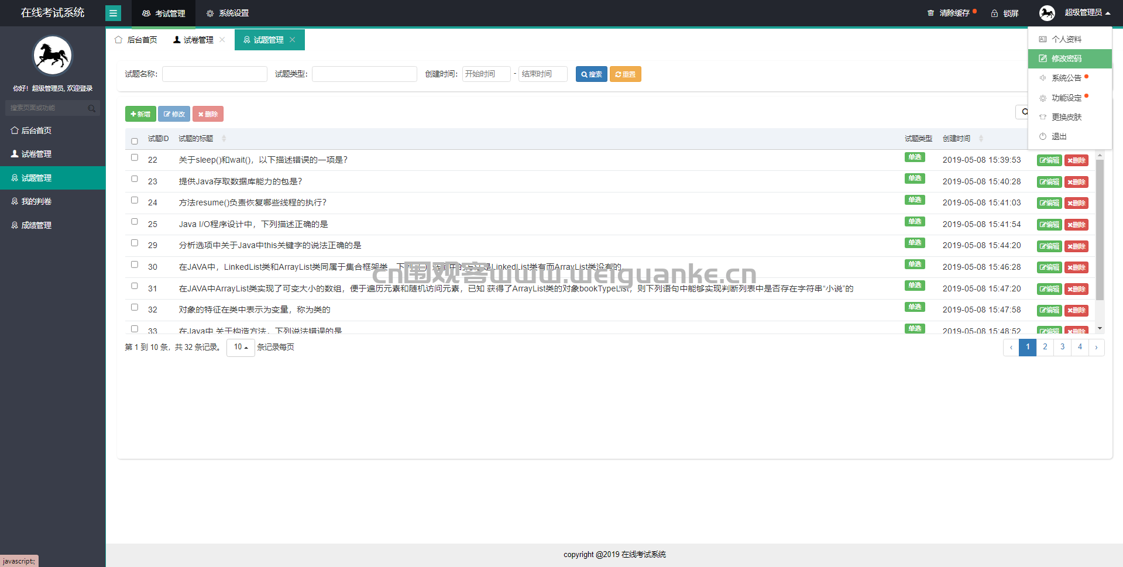
Task: Check the row 24 checkbox
Action: point(135,200)
